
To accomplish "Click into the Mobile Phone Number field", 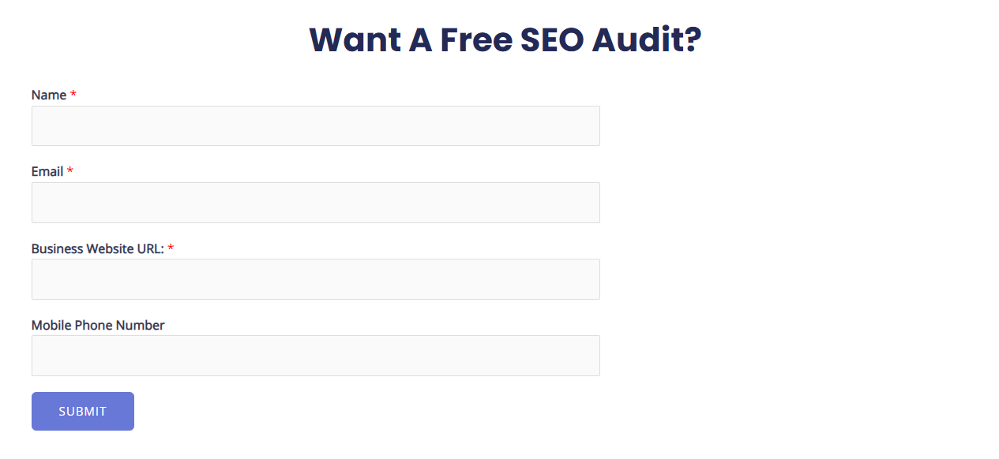I will pyautogui.click(x=316, y=356).
